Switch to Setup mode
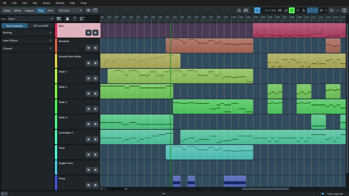The width and height of the screenshot is (349, 196). (x=7, y=10)
